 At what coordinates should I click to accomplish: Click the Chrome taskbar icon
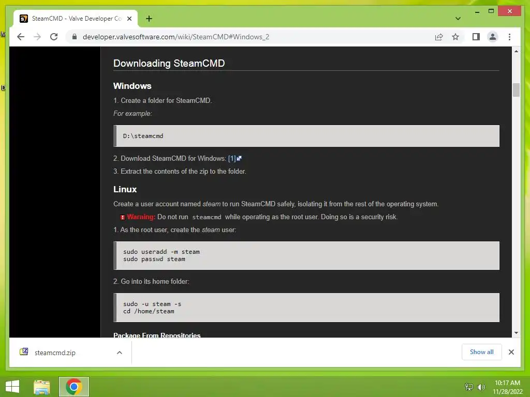pos(73,387)
